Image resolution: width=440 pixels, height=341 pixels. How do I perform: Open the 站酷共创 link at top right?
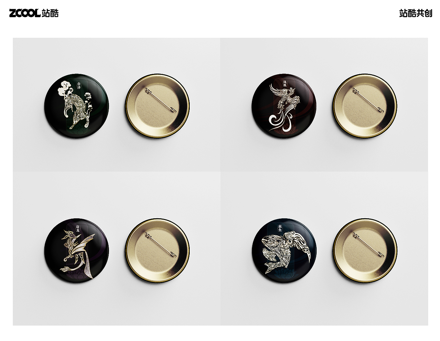click(x=416, y=13)
